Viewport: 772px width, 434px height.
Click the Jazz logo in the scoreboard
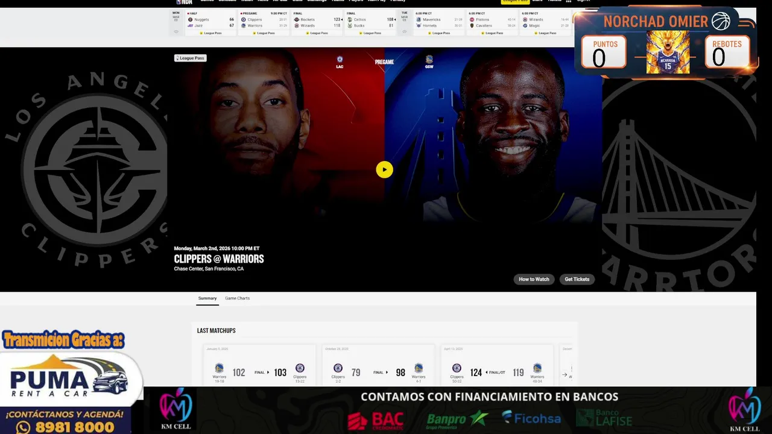pos(191,25)
